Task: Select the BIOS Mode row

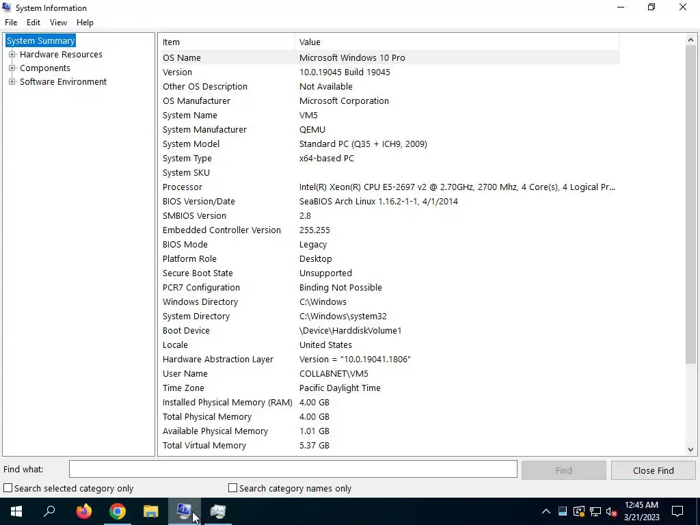Action: [x=390, y=244]
